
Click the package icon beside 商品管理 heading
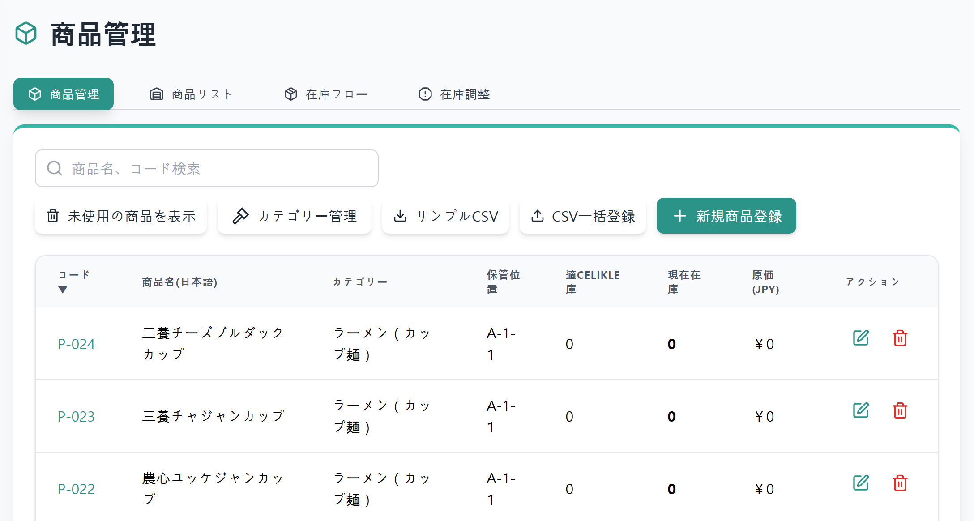[x=25, y=34]
